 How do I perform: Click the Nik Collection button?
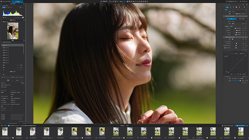[x=229, y=126]
